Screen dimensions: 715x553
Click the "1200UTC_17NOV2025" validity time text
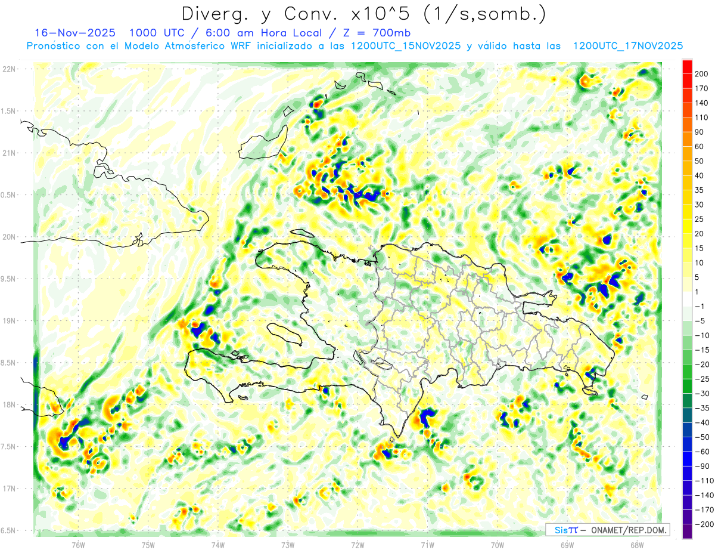point(627,46)
